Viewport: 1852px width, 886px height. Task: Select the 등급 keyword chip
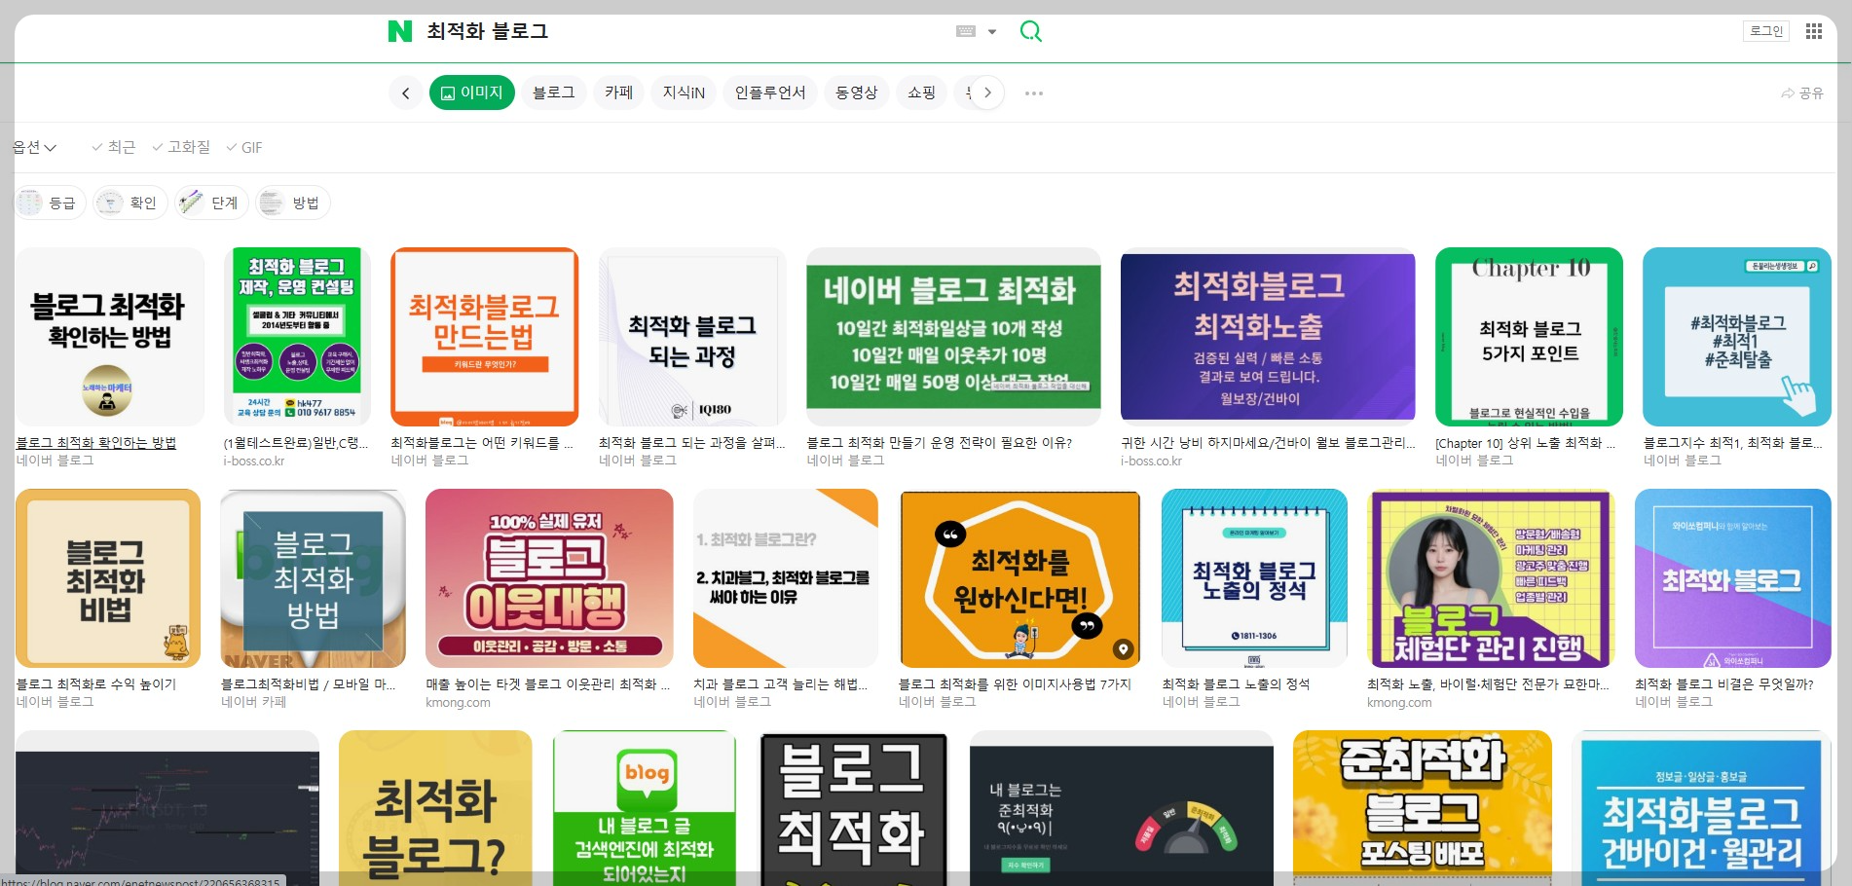pyautogui.click(x=51, y=203)
